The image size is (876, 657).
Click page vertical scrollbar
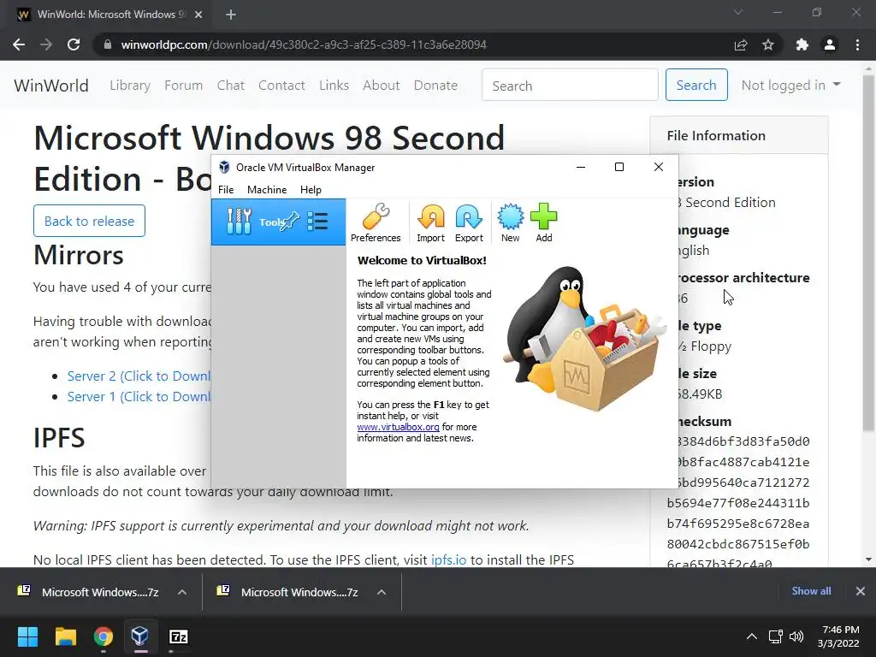point(868,252)
